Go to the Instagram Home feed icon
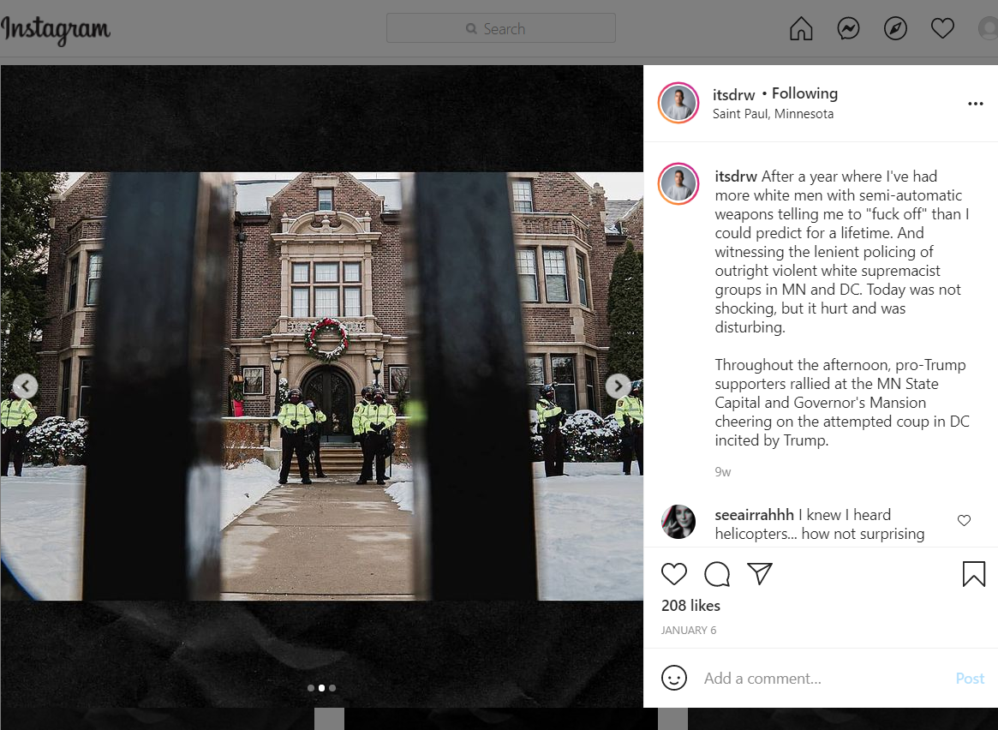The image size is (998, 730). [x=801, y=29]
